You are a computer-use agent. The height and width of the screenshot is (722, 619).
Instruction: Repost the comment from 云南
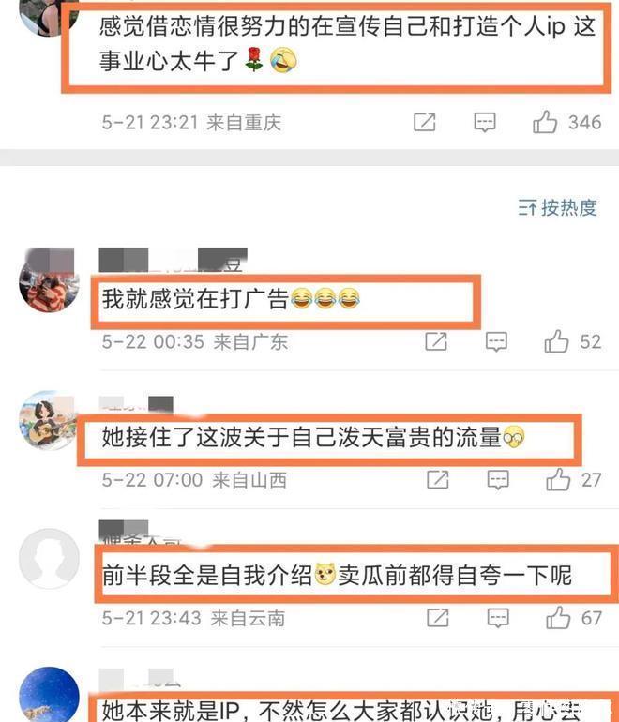[438, 618]
